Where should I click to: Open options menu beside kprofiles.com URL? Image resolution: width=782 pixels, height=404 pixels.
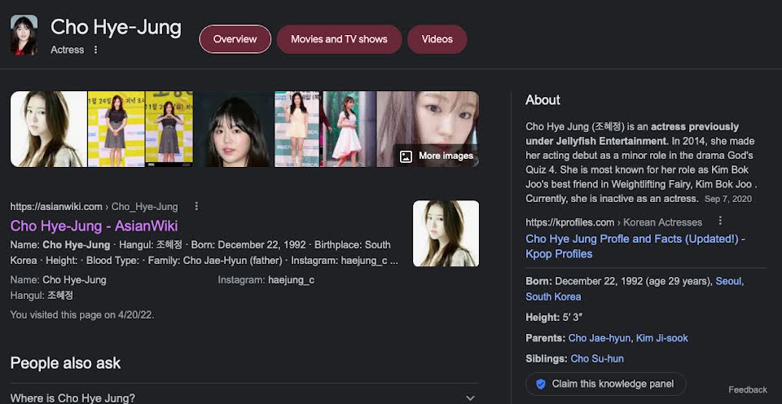pyautogui.click(x=719, y=221)
